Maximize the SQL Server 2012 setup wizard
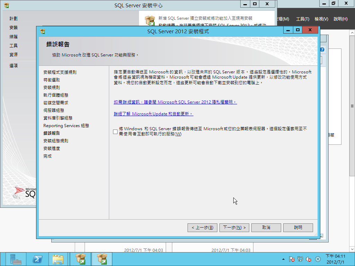This screenshot has height=266, width=355. 298,30
